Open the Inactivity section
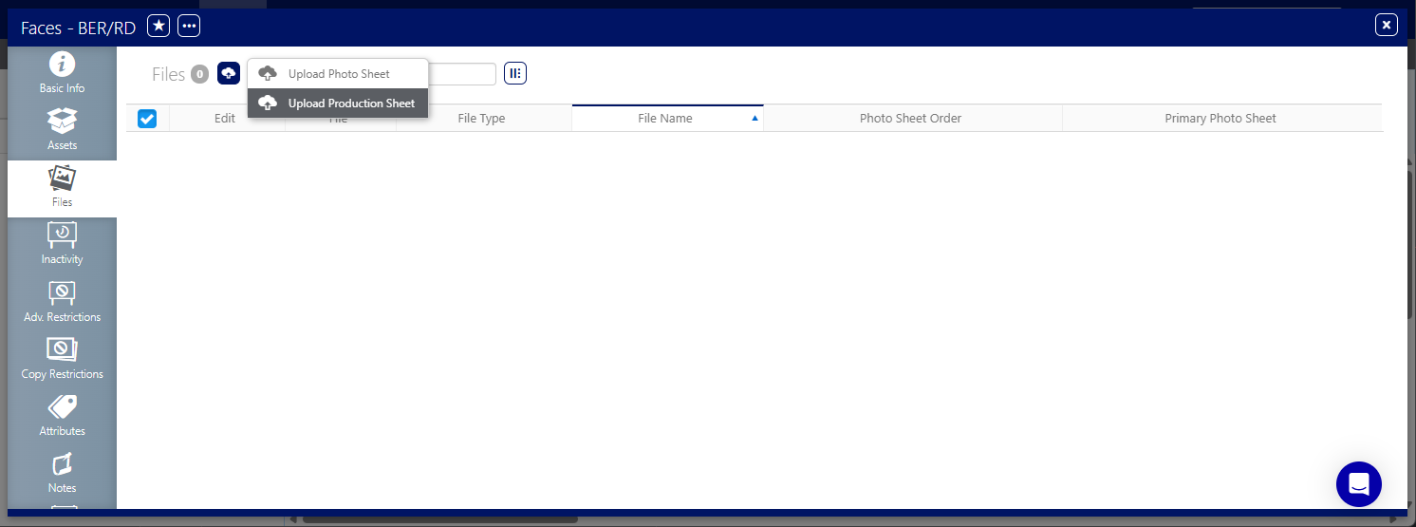 (x=62, y=245)
